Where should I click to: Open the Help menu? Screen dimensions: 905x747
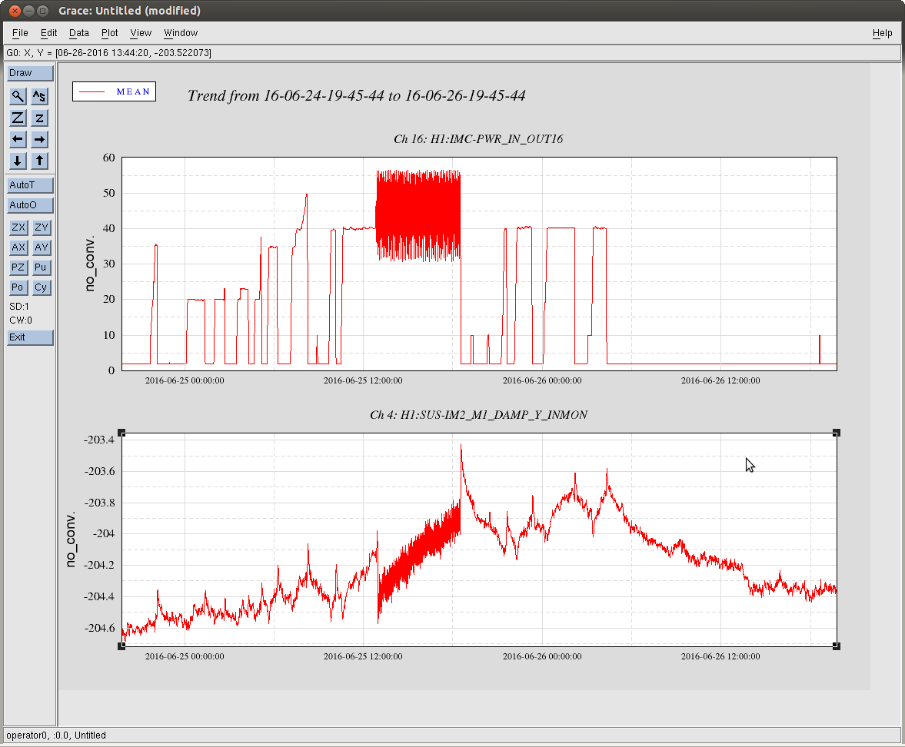point(883,33)
